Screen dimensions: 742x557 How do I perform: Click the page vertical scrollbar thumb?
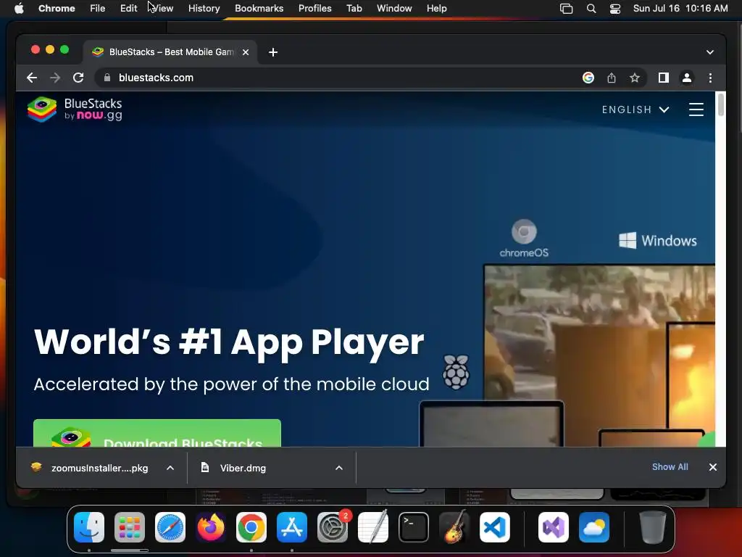coord(721,104)
